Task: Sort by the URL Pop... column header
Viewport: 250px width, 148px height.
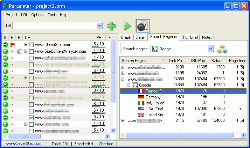Action: [x=198, y=61]
